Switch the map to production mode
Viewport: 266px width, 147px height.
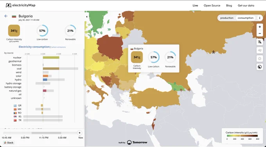[227, 18]
